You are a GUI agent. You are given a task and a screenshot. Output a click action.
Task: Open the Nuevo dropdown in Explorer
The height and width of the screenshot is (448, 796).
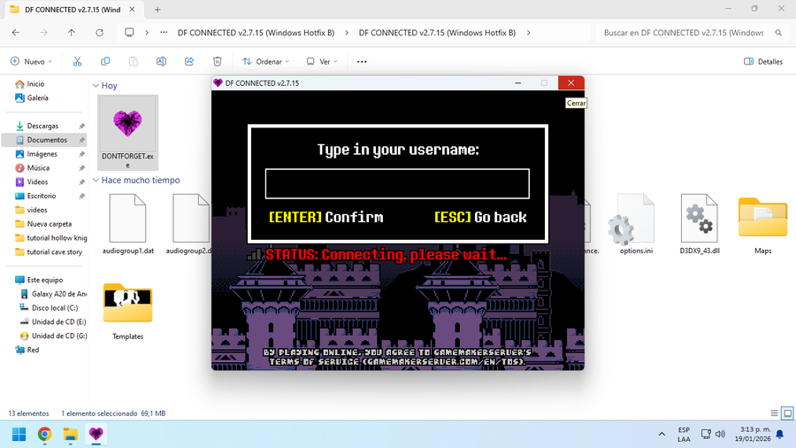(x=32, y=61)
